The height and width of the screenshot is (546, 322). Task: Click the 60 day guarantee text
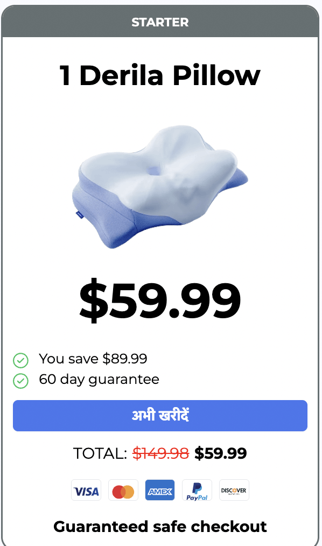tap(99, 380)
